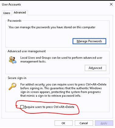Viewport: 115px width, 128px height.
Task: Click the Advanced user management group heading
Action: pyautogui.click(x=27, y=51)
